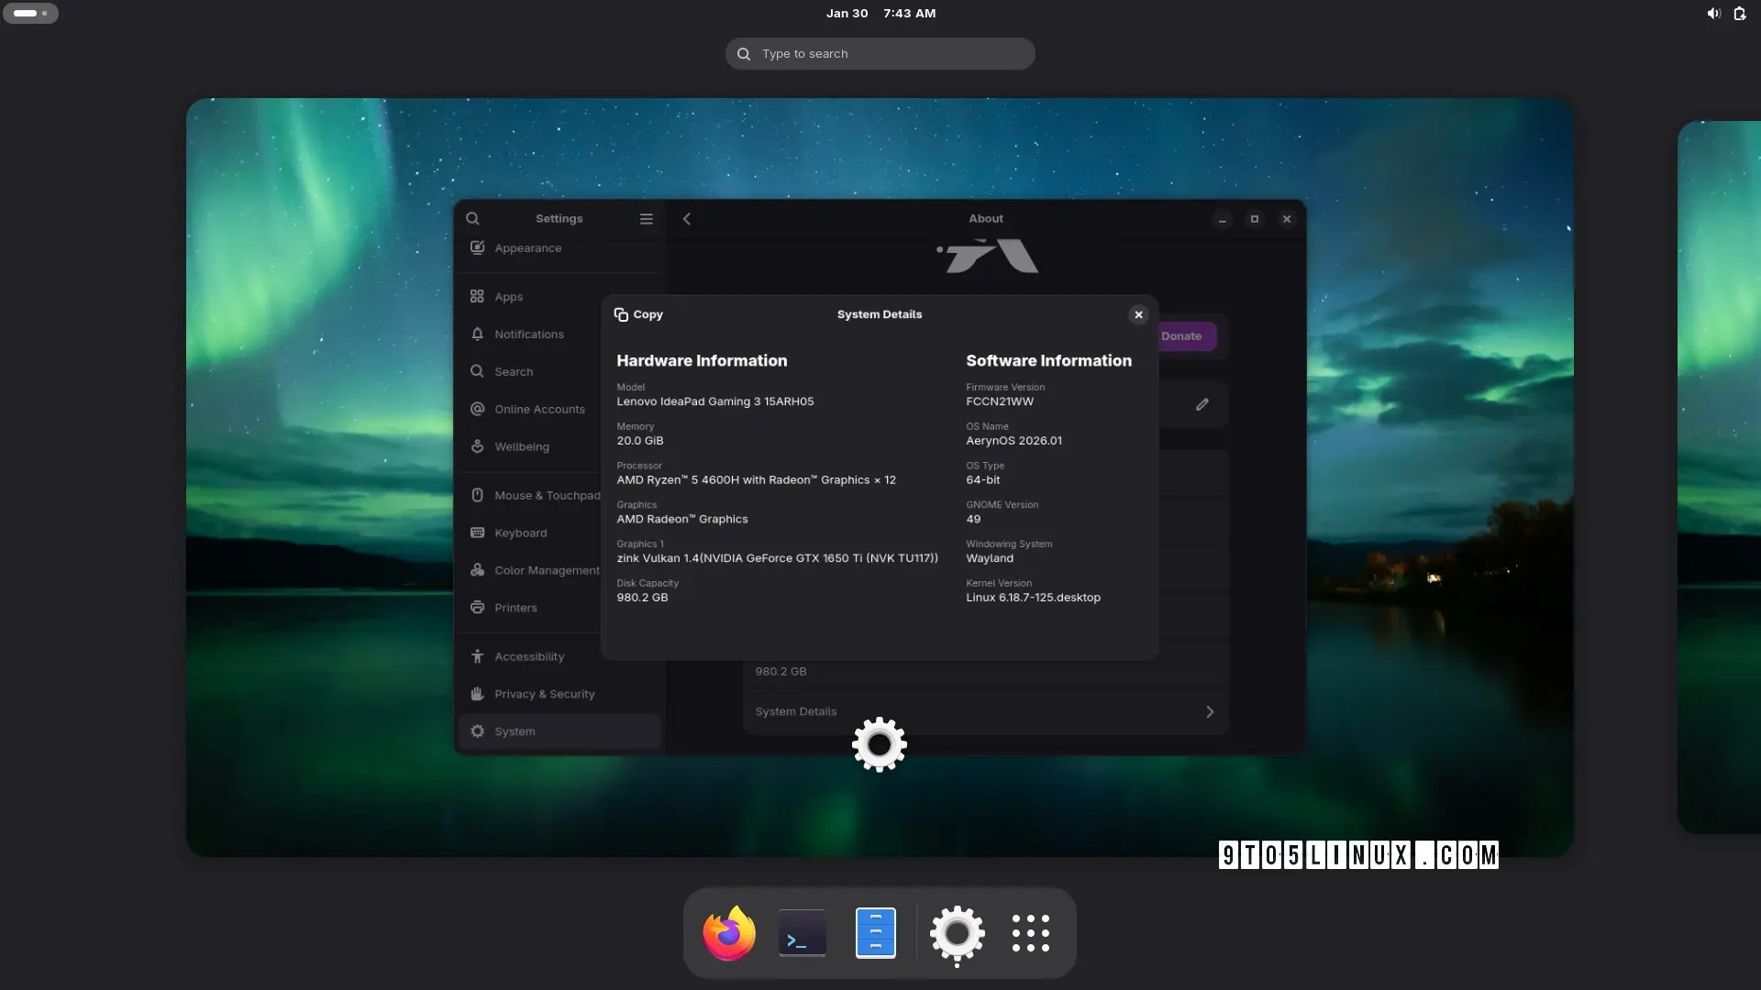Click the Donate button

point(1183,335)
